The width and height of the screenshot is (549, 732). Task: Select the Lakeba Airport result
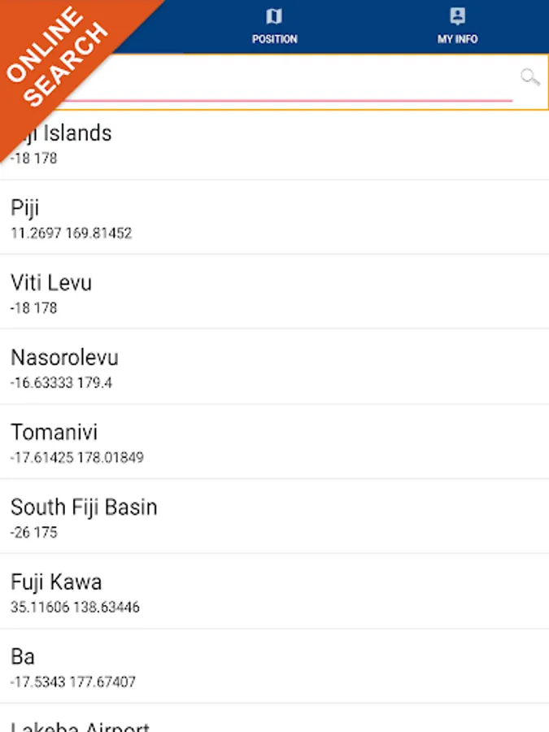[x=80, y=724]
